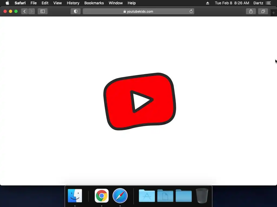
Task: Click the YouTube Kids play logo
Action: [140, 101]
